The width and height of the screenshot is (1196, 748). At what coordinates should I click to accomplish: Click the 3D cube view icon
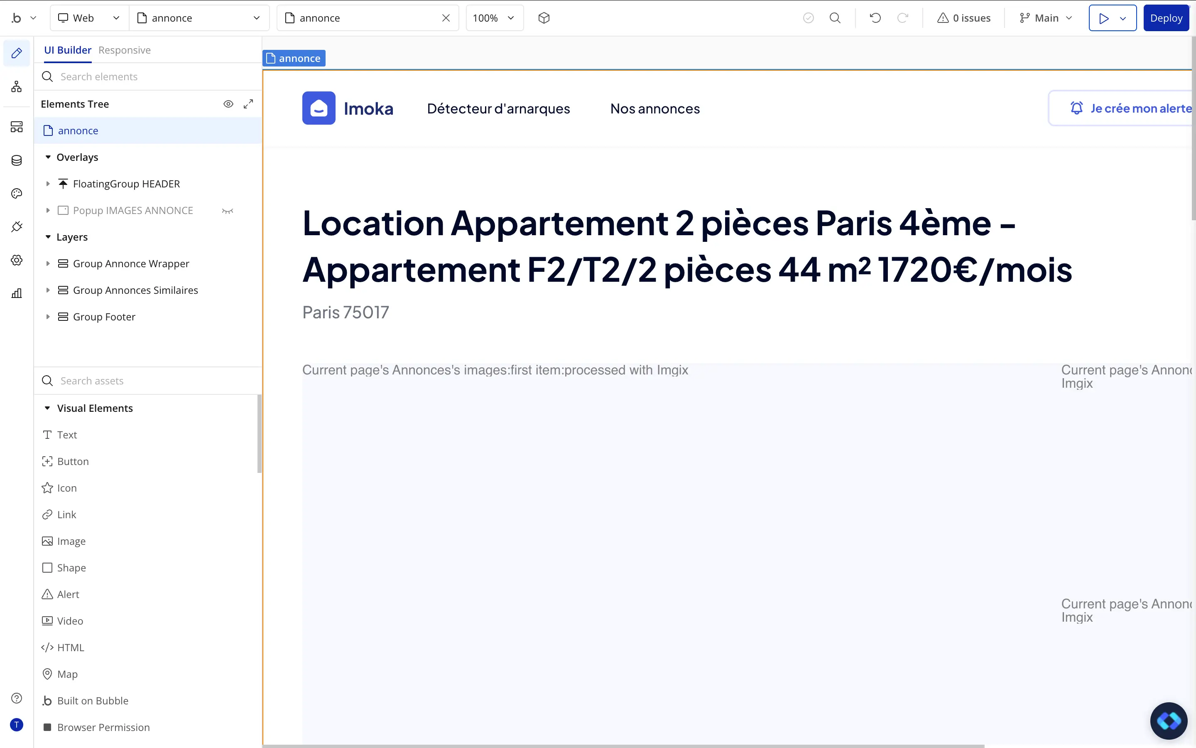pos(544,18)
